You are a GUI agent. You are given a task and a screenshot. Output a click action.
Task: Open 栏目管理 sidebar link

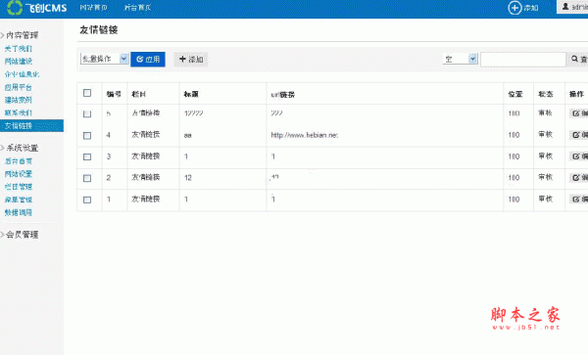point(19,187)
